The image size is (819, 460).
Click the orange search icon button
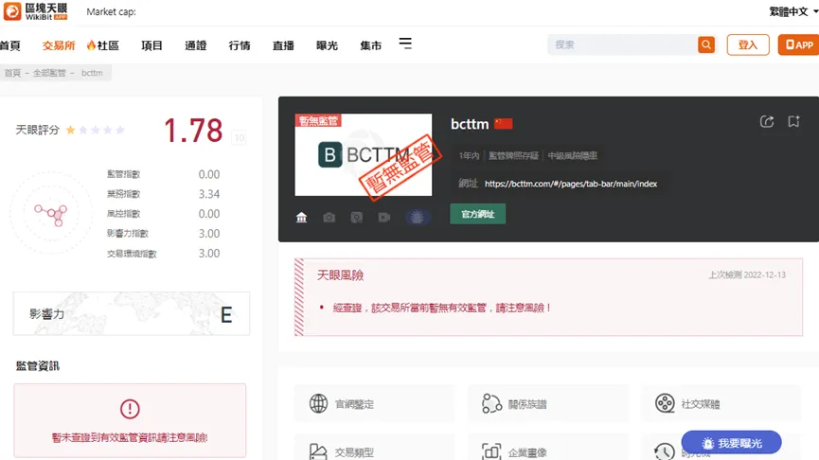(x=706, y=44)
